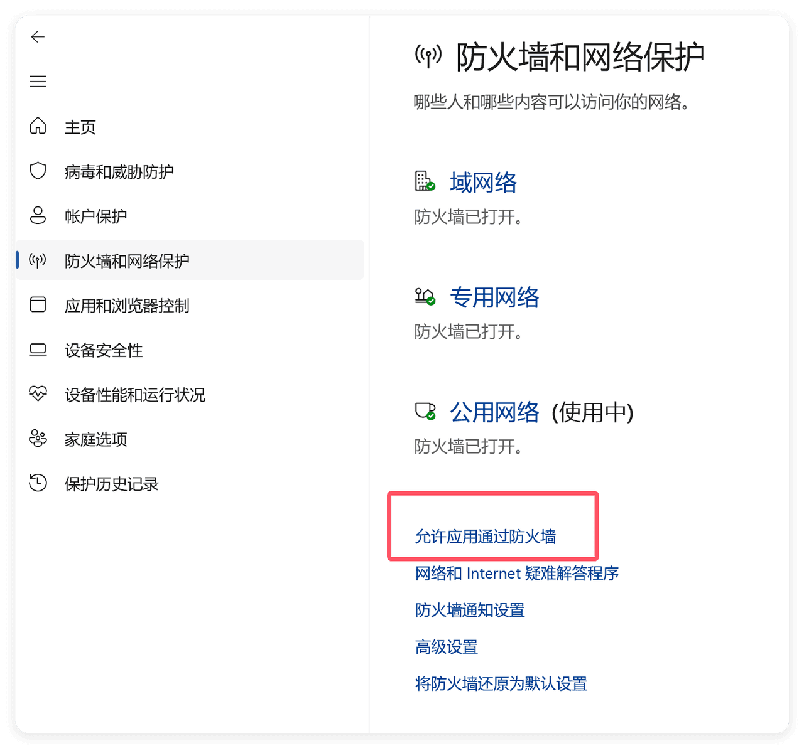Click the heart-pulse icon for 设备性能和运行状况
Screen dimensions: 804x748
coord(38,394)
